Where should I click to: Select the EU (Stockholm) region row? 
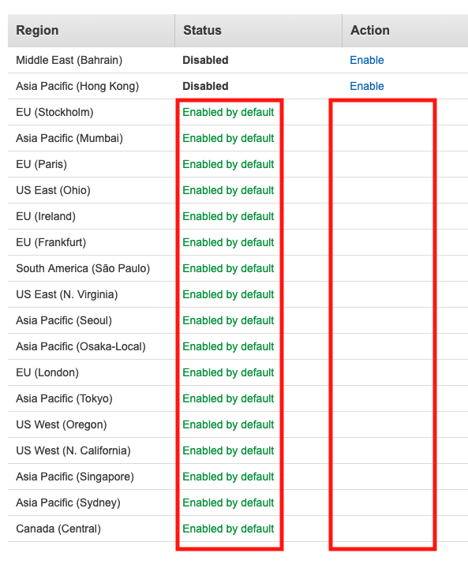click(238, 112)
